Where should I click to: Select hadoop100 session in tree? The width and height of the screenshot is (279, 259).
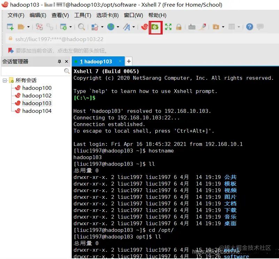(x=37, y=88)
